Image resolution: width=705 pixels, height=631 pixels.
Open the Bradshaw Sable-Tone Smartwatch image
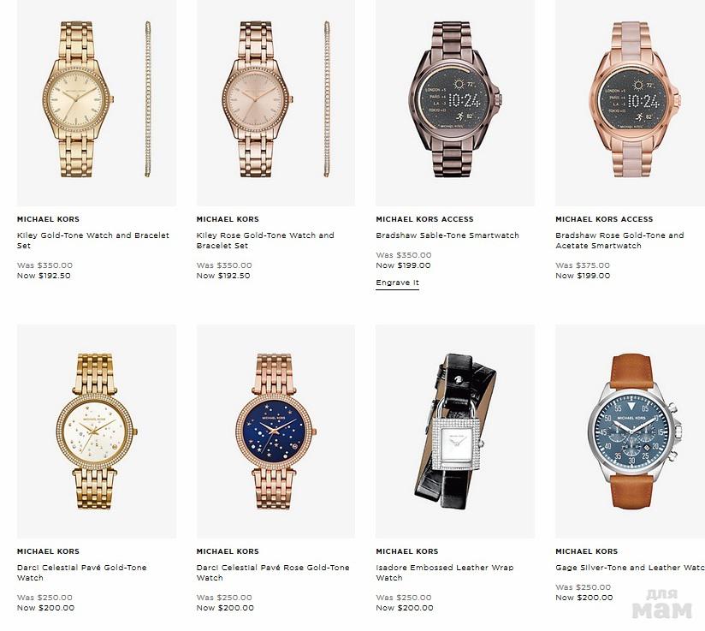(455, 103)
